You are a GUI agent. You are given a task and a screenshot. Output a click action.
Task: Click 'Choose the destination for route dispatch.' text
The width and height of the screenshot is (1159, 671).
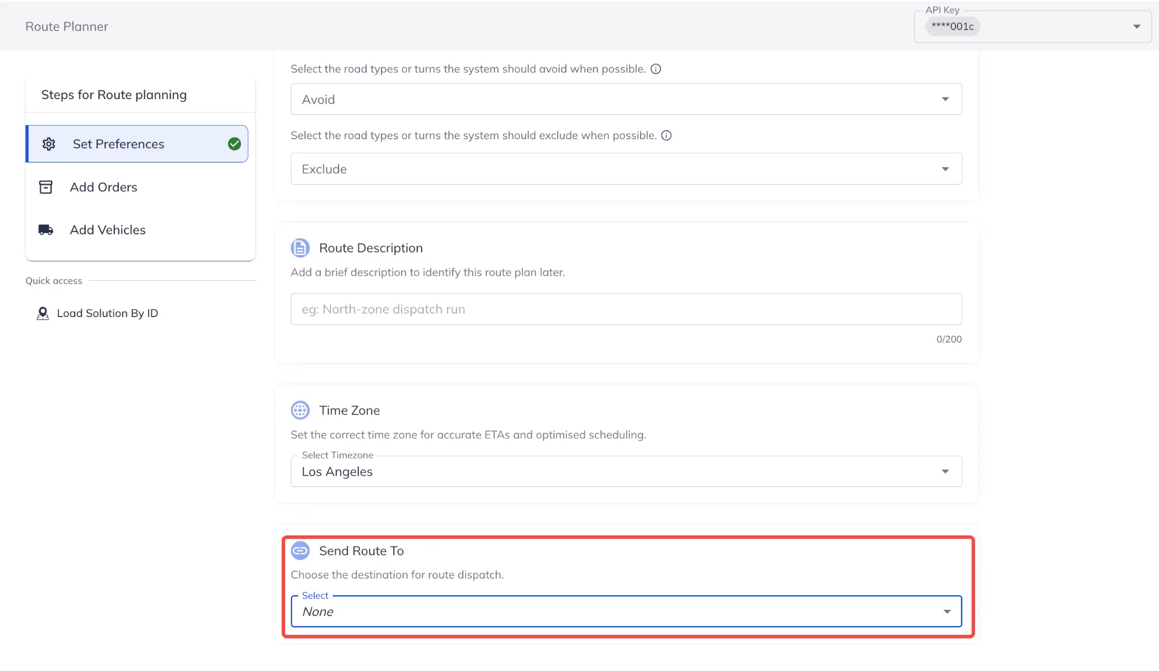tap(397, 575)
